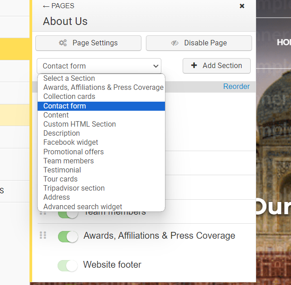Select Promotional offers from the list
Viewport: 291px width, 285px height.
[73, 152]
